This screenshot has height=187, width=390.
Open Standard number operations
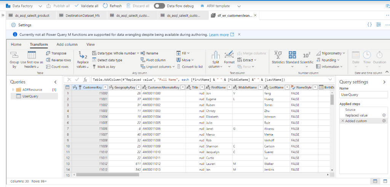pyautogui.click(x=292, y=60)
